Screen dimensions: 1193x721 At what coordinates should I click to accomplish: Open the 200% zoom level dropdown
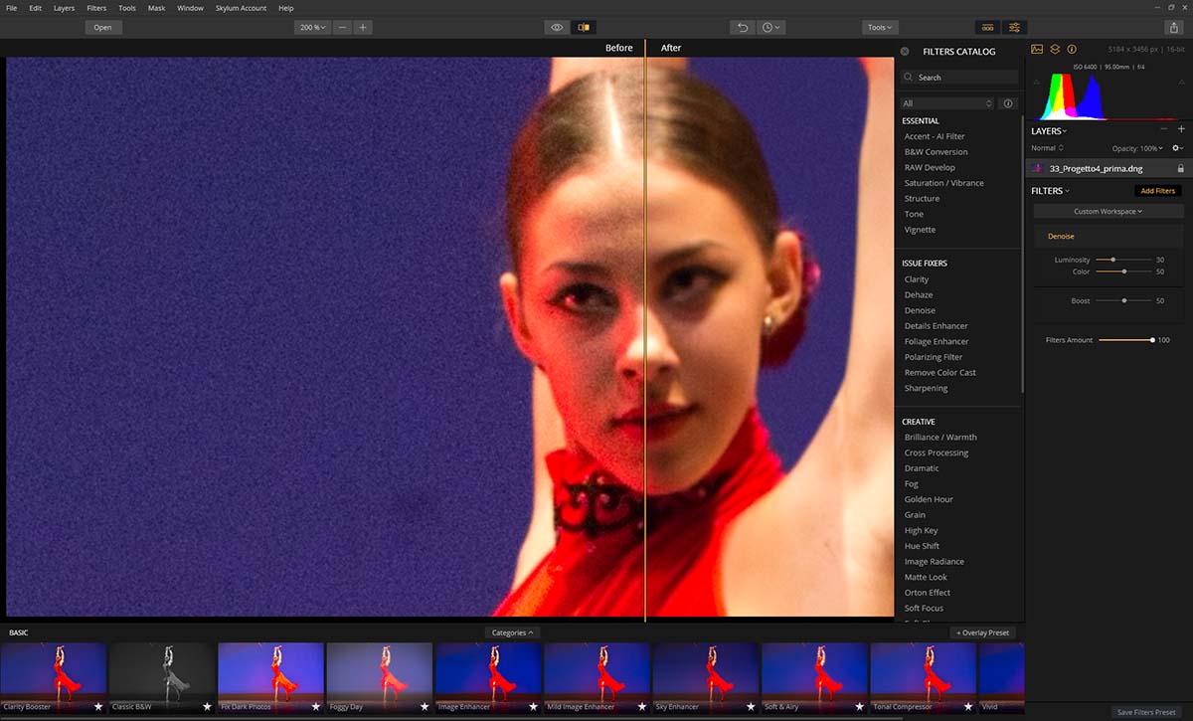(x=312, y=28)
